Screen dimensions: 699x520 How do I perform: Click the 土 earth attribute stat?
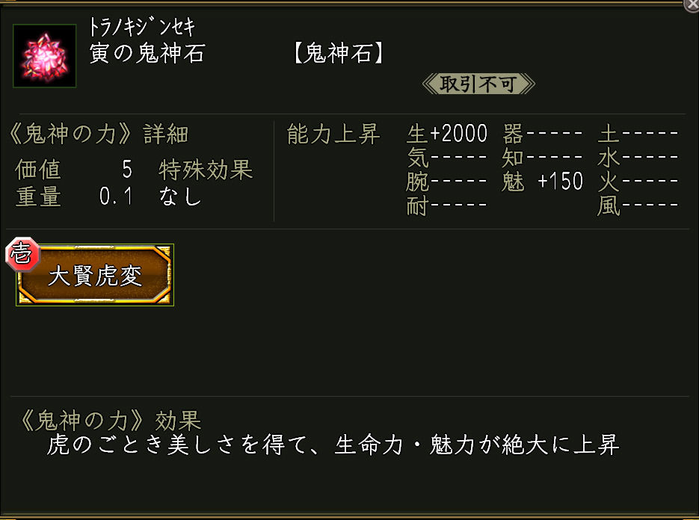coord(638,134)
